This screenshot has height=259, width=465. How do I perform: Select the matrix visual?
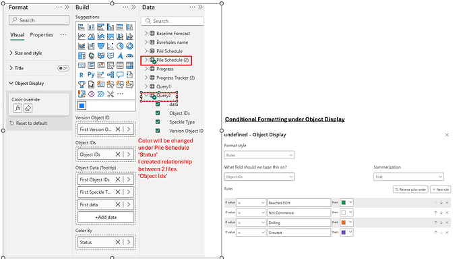pos(129,65)
